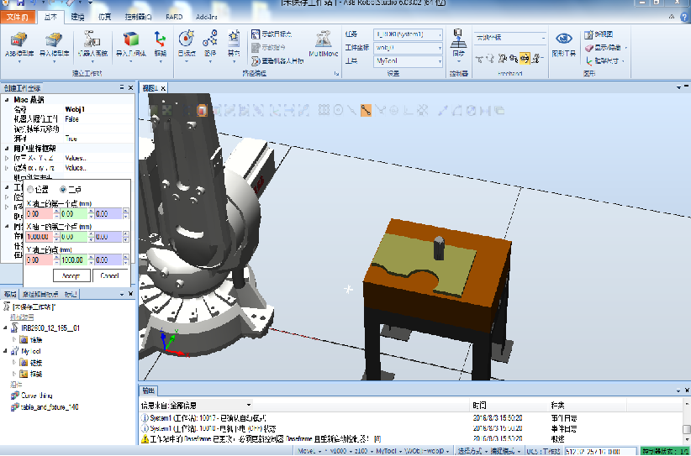
Task: Switch to the Simulation ribbon tab
Action: [105, 17]
